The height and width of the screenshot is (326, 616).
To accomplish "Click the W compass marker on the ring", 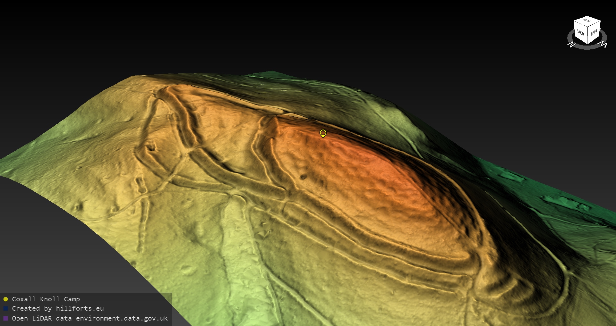I will coord(603,45).
